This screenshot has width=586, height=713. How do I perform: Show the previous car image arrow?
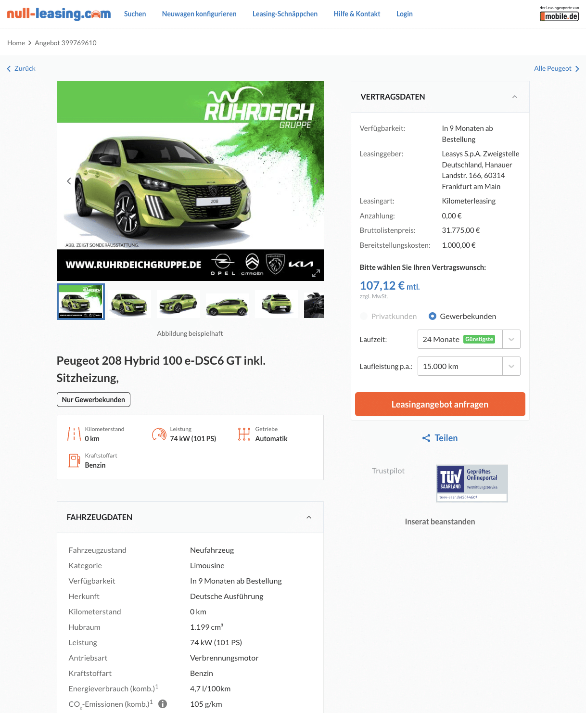pos(69,181)
